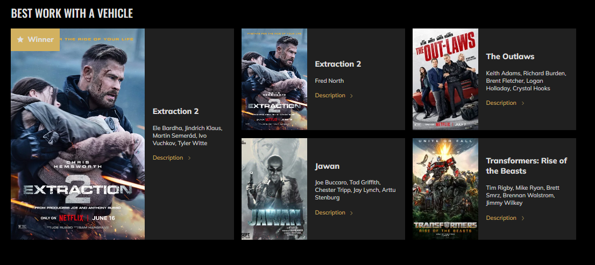This screenshot has width=595, height=265.
Task: Select The Outlaws title text
Action: point(510,56)
